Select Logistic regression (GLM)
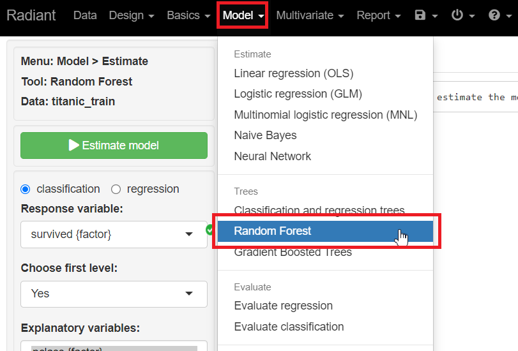Screen dimensions: 518x351 point(298,94)
